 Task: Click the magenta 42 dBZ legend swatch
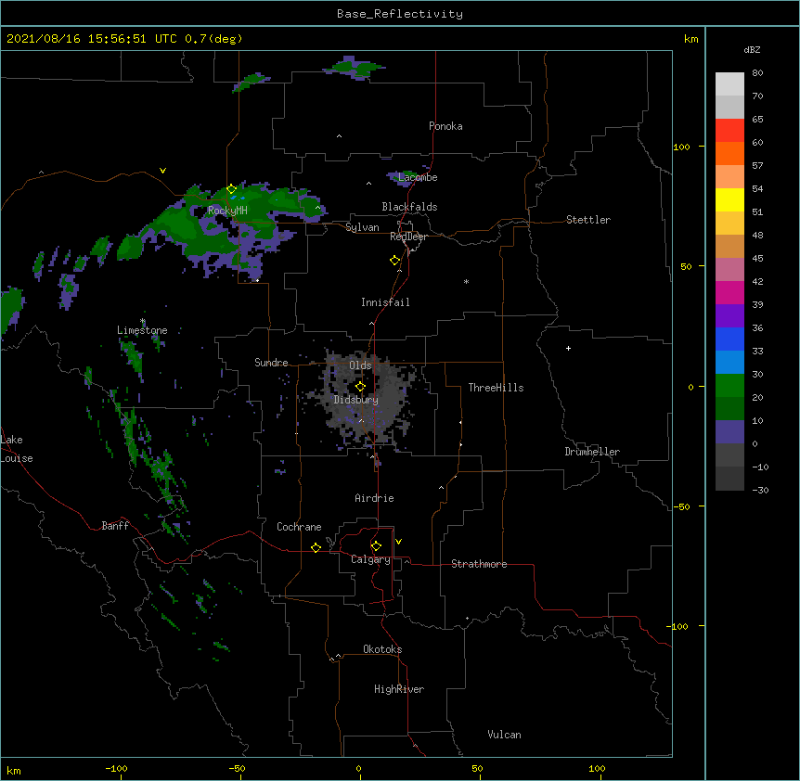(x=729, y=292)
